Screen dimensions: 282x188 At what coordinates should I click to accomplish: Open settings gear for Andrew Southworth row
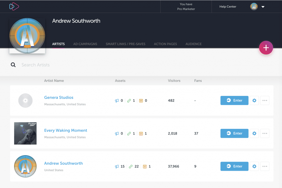(254, 166)
